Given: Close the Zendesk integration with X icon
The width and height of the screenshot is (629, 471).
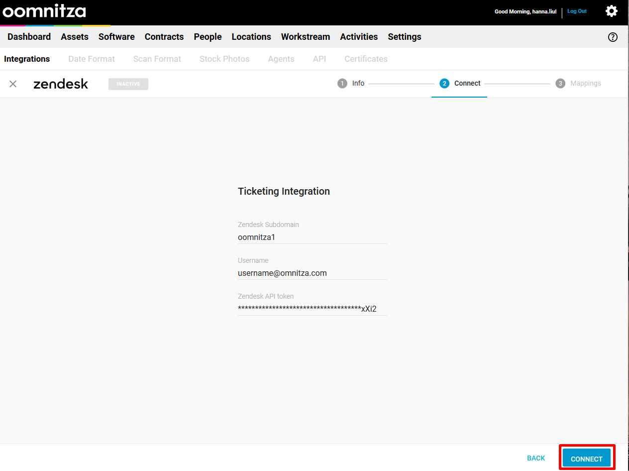Looking at the screenshot, I should (x=13, y=84).
